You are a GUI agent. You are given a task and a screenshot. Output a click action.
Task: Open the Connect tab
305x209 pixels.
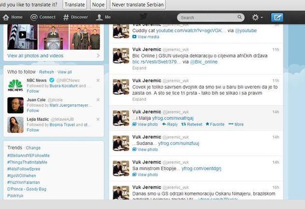[43, 17]
